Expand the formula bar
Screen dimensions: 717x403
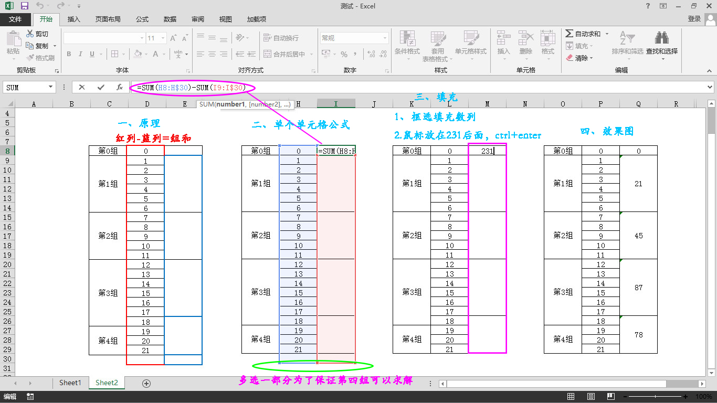710,88
